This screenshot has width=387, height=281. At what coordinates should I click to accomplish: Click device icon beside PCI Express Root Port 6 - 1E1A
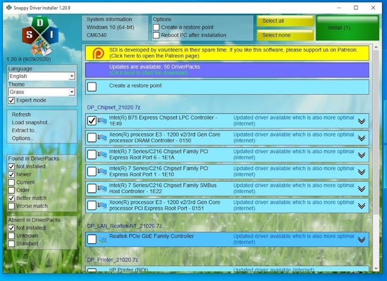(x=102, y=155)
